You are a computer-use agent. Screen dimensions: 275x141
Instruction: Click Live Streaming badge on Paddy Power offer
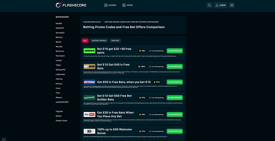pyautogui.click(x=156, y=98)
